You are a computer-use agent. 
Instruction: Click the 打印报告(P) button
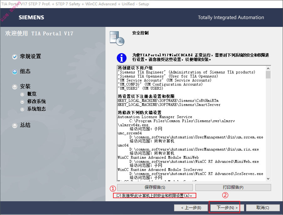tap(233, 187)
